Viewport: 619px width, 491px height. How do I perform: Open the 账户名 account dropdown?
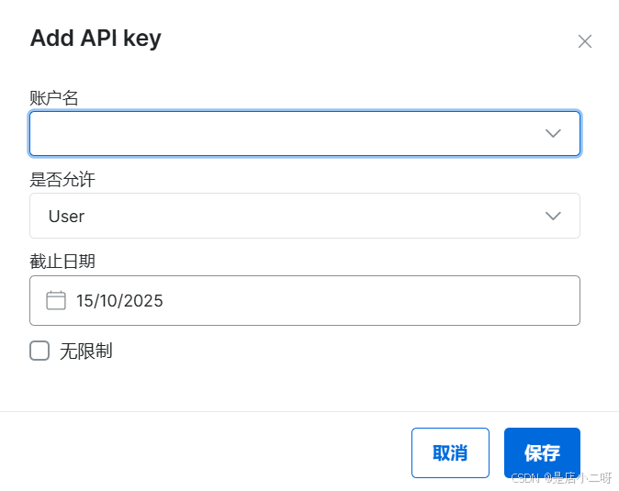click(x=305, y=134)
